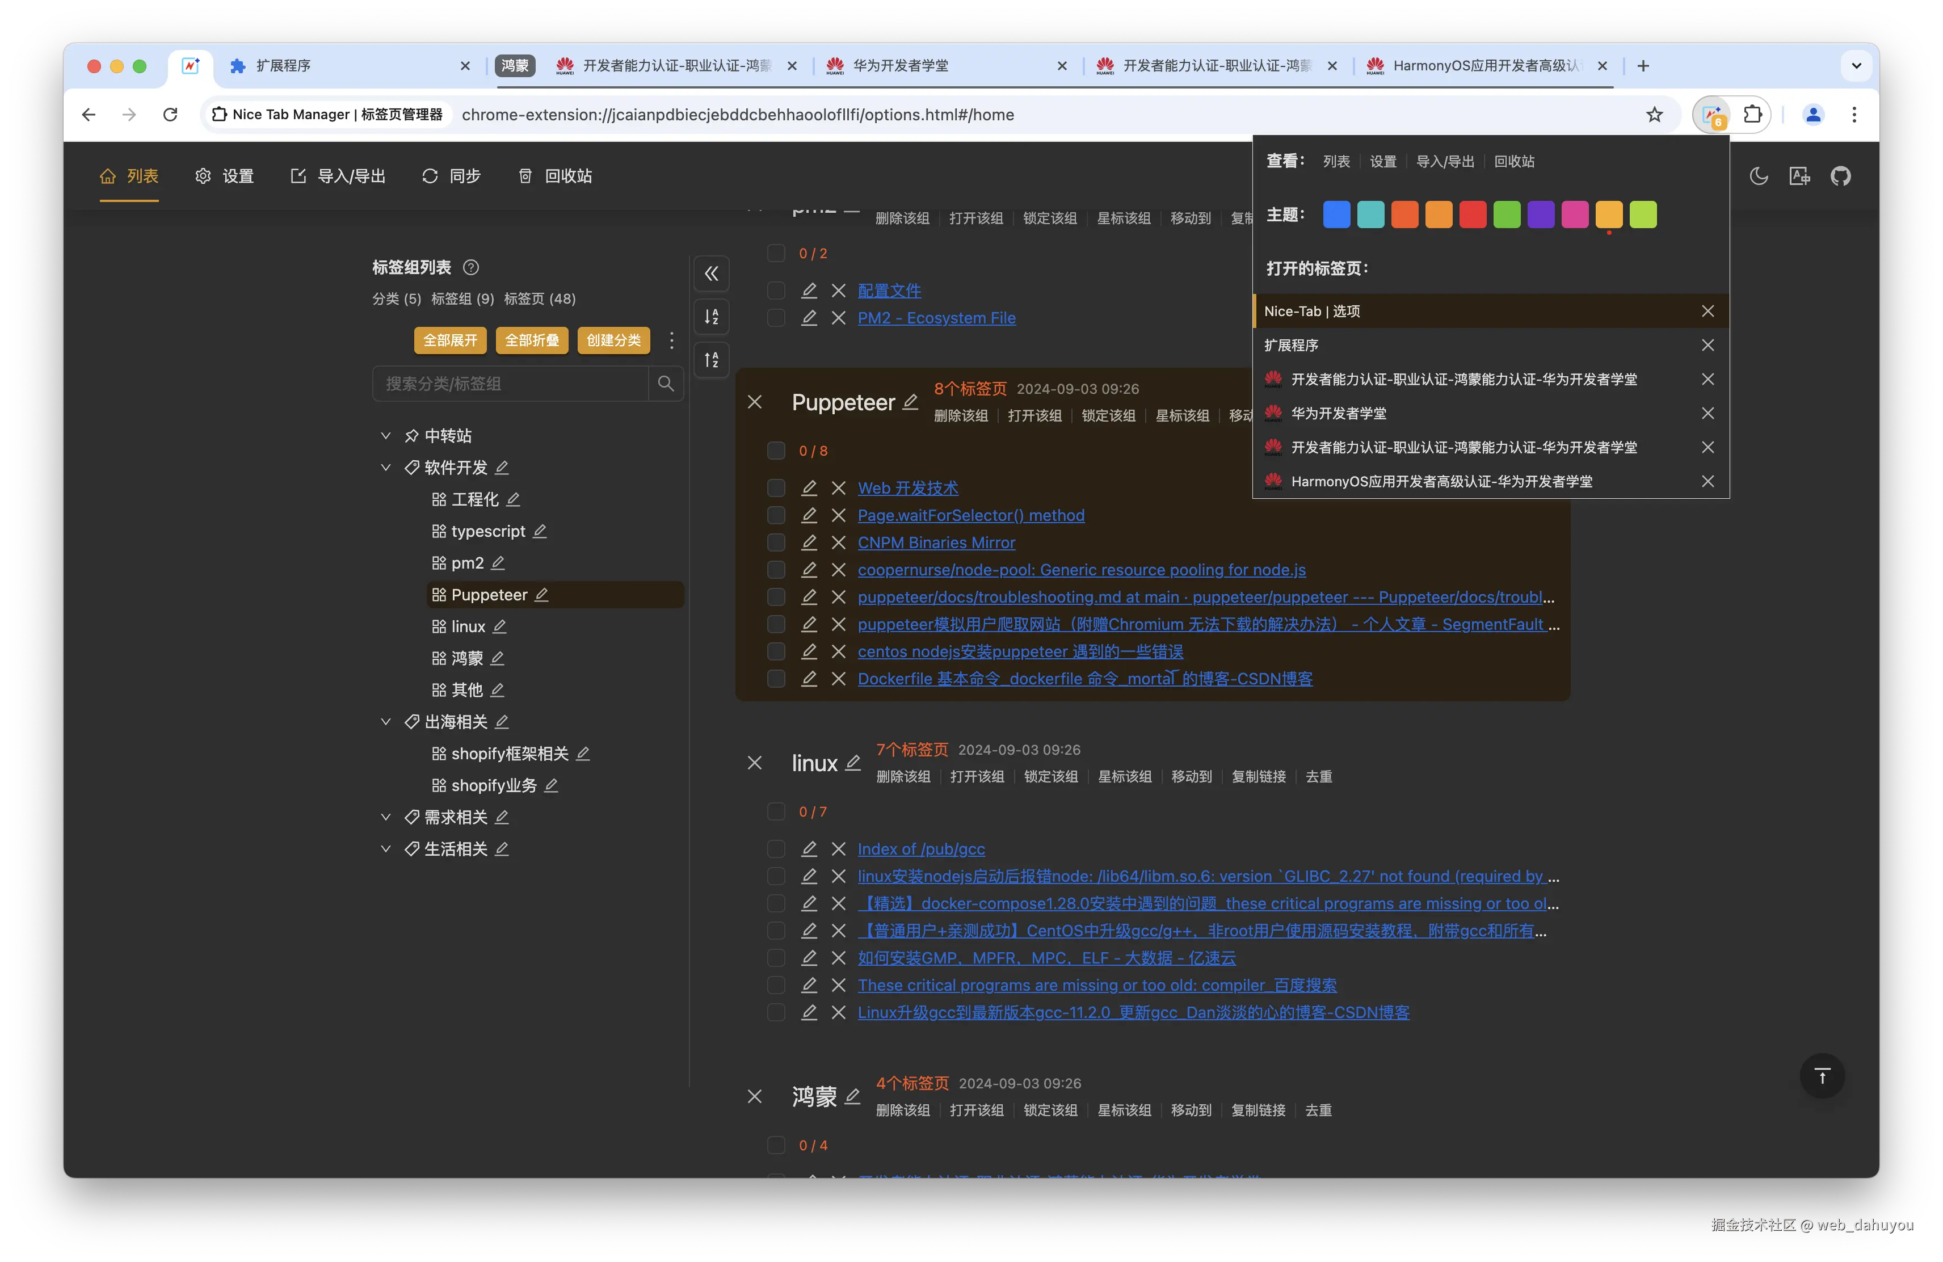Image resolution: width=1943 pixels, height=1262 pixels.
Task: Collapse the 软件开发 category
Action: click(386, 468)
